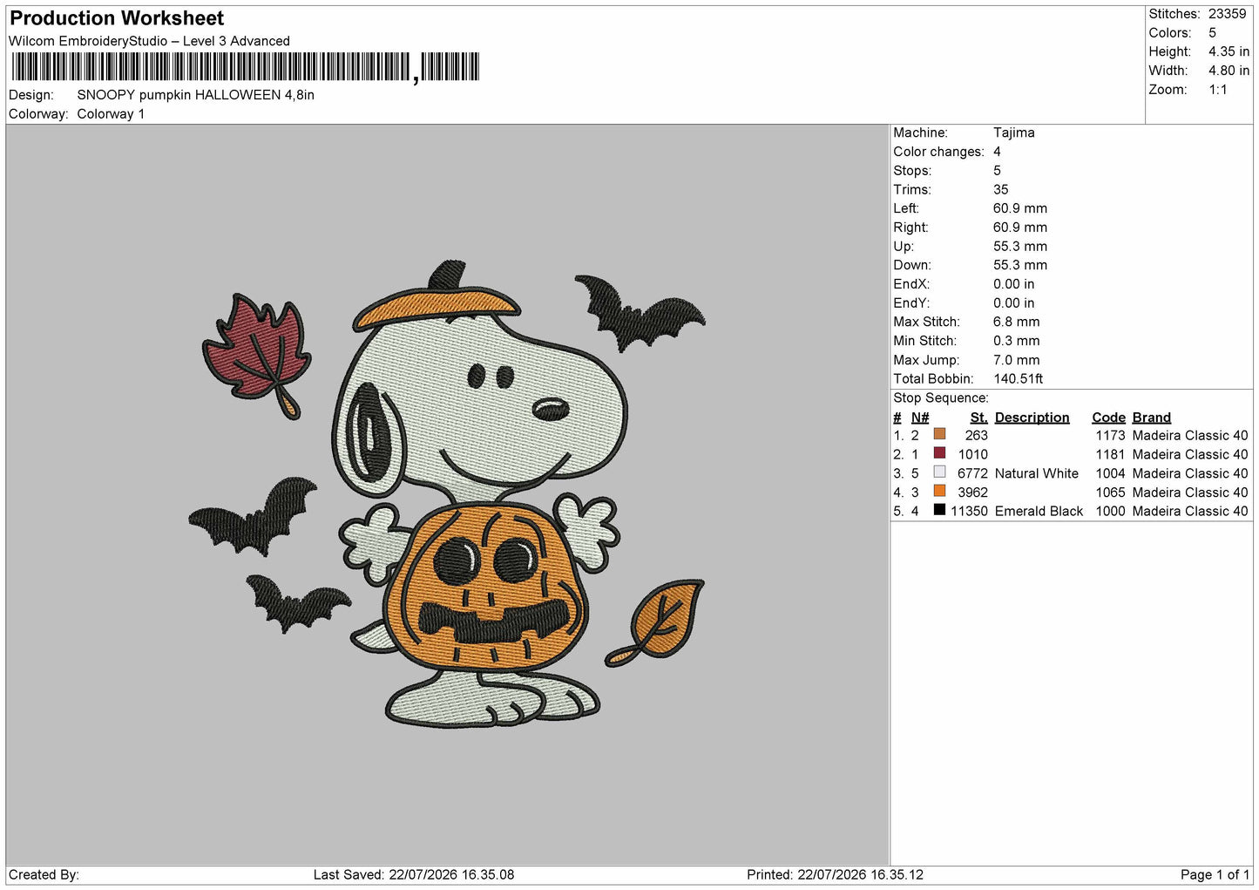Click the machine value Tajima

(1014, 132)
